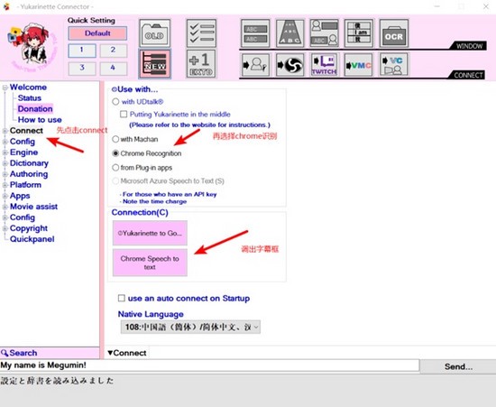Image resolution: width=496 pixels, height=407 pixels.
Task: Open the Native Language dropdown
Action: tap(190, 327)
